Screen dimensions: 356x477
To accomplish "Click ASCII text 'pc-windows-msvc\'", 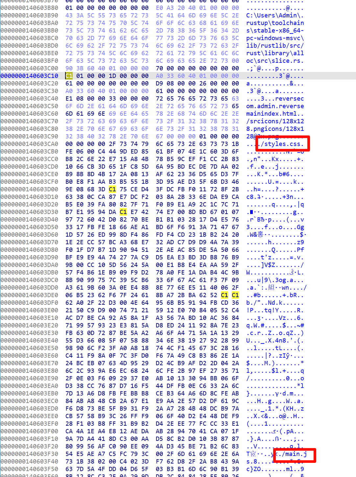I will [x=275, y=38].
